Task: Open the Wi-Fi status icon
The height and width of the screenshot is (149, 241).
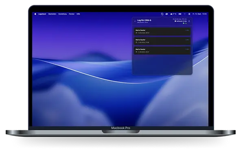Action: tap(185, 14)
